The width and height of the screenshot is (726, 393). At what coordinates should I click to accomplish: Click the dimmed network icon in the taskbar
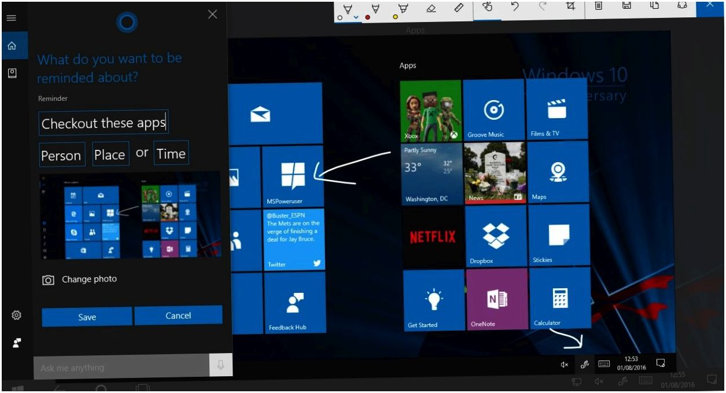click(x=577, y=381)
